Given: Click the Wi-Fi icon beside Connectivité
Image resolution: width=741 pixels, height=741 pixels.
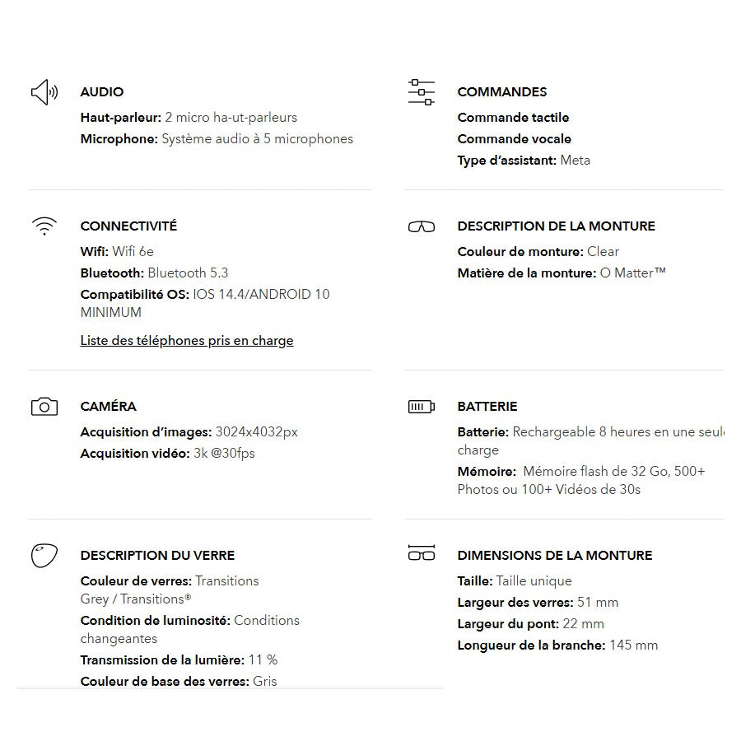Looking at the screenshot, I should tap(44, 226).
